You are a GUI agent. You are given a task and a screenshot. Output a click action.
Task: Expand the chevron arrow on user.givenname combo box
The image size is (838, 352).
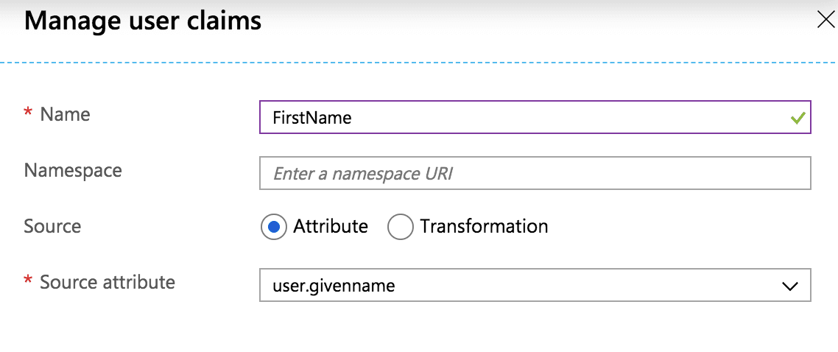pos(789,286)
